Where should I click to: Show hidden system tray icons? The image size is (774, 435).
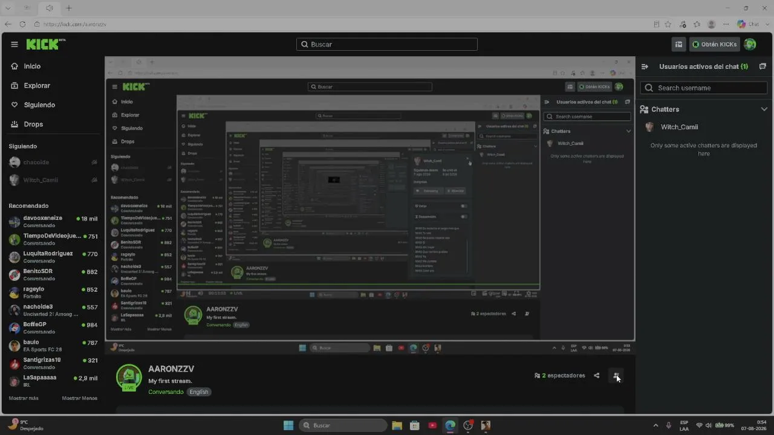click(x=655, y=425)
